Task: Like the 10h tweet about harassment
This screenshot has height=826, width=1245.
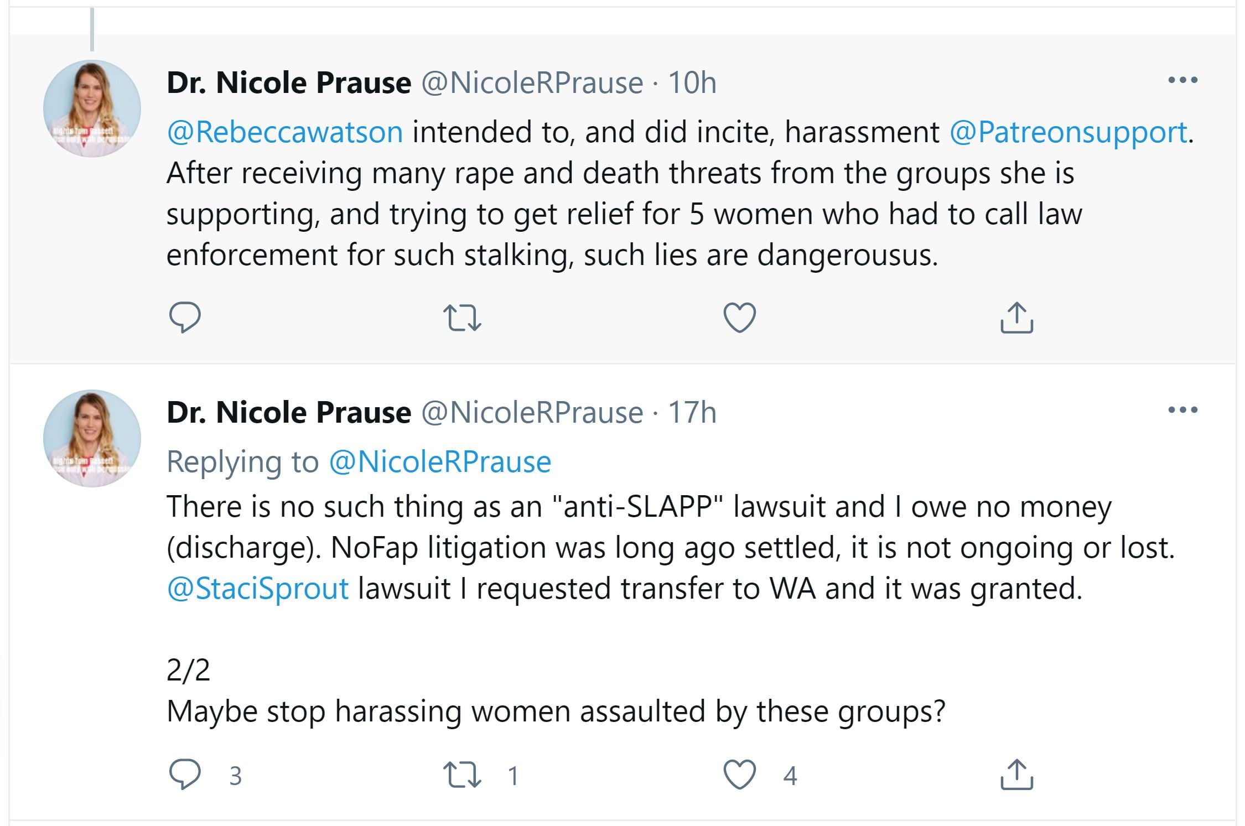Action: pos(739,318)
